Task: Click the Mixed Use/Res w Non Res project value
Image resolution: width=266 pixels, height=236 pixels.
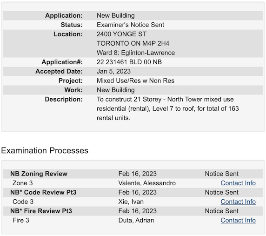Action: pos(135,81)
